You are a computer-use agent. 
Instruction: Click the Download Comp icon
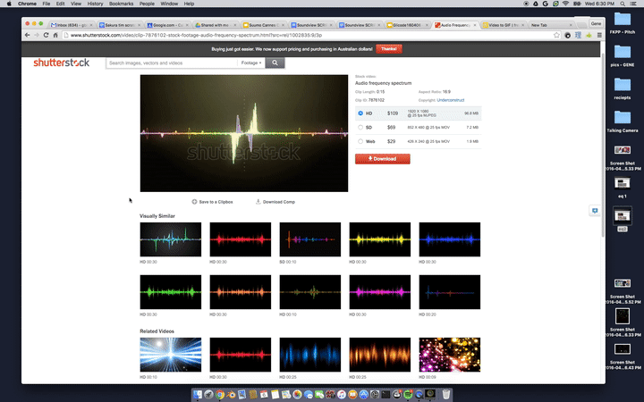click(x=258, y=202)
